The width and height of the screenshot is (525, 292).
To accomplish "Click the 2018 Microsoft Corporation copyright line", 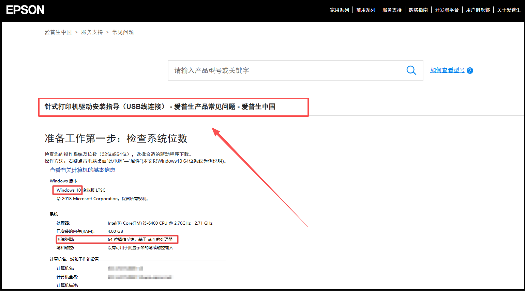I will (103, 198).
